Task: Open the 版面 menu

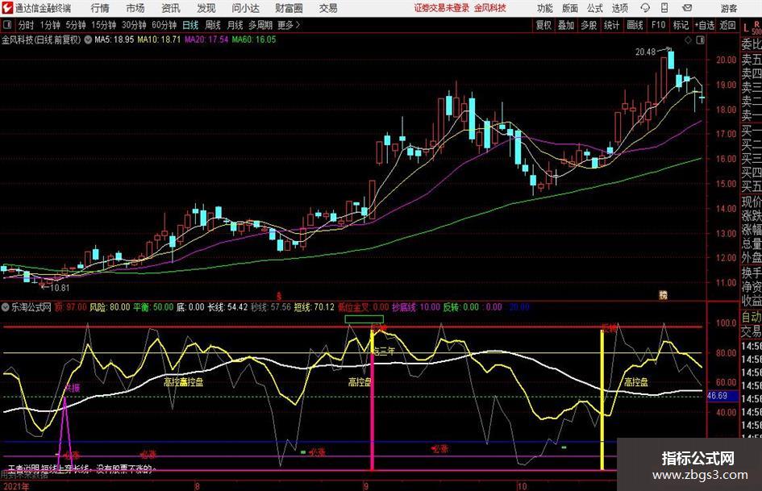Action: click(570, 8)
